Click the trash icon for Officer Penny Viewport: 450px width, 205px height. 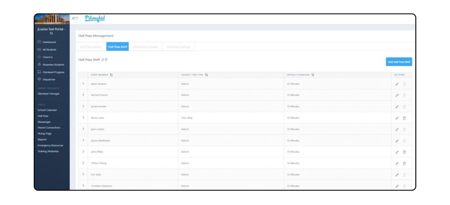404,164
